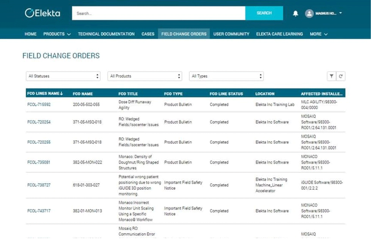Open Elekta Care Learning
This screenshot has width=379, height=242.
(x=279, y=34)
